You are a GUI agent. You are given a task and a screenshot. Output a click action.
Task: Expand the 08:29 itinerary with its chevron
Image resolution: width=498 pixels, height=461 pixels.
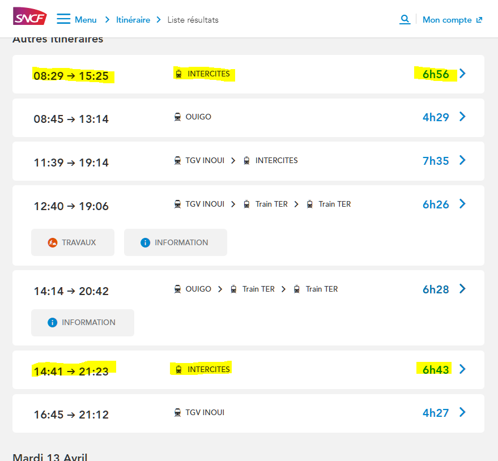[463, 74]
